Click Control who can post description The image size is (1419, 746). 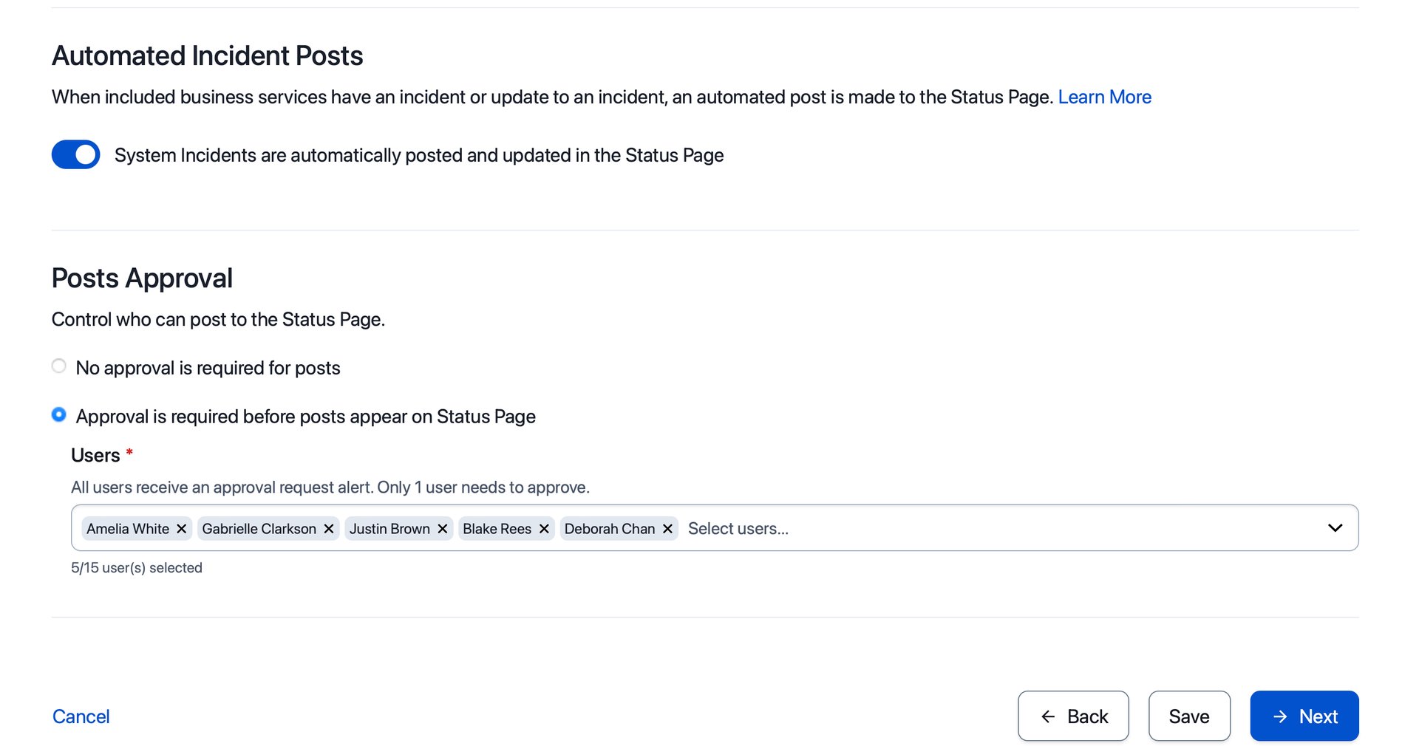218,320
